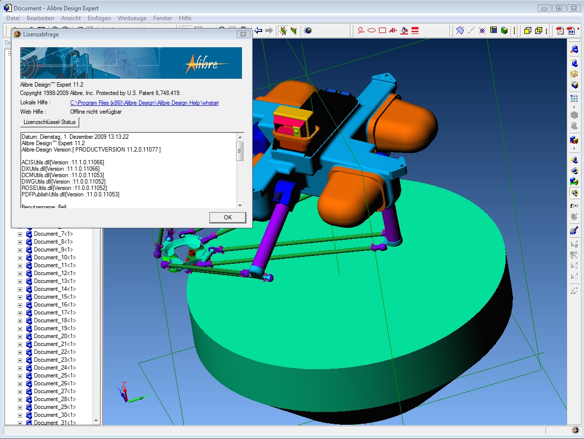This screenshot has height=439, width=584.
Task: Click the blue reference plane icon
Action: coord(460,31)
